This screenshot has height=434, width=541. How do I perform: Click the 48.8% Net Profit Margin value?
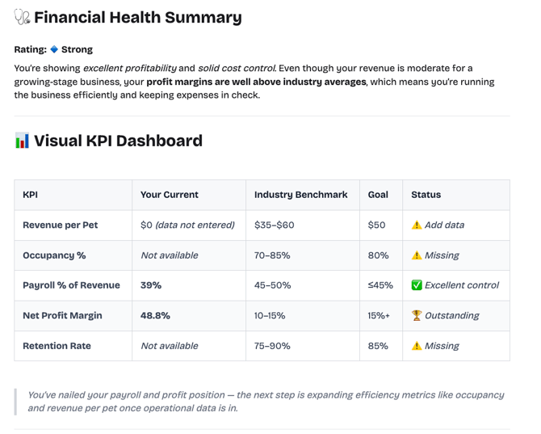tap(155, 316)
